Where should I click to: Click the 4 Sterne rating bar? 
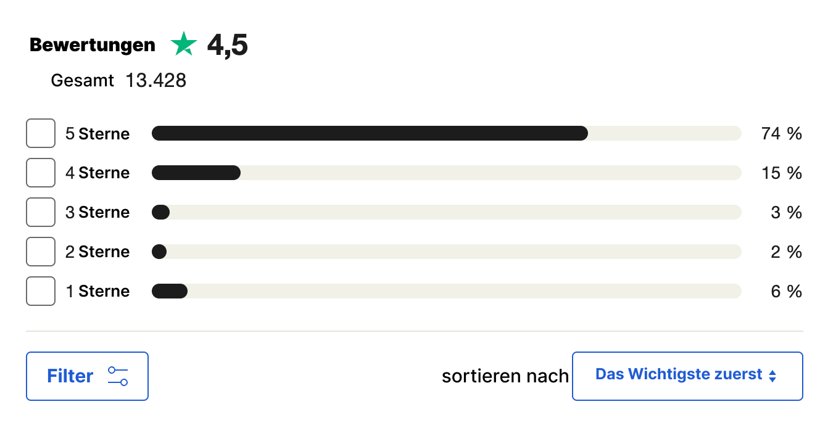[x=446, y=173]
